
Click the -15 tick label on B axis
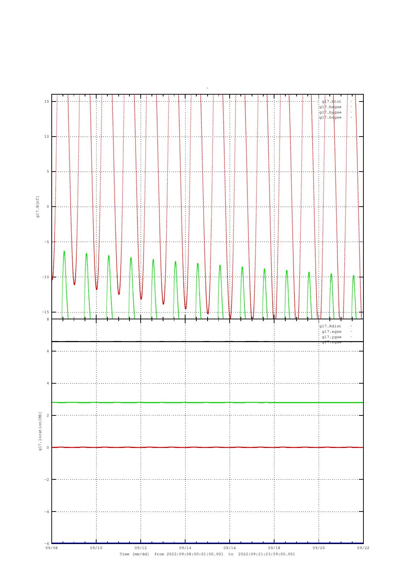click(45, 312)
